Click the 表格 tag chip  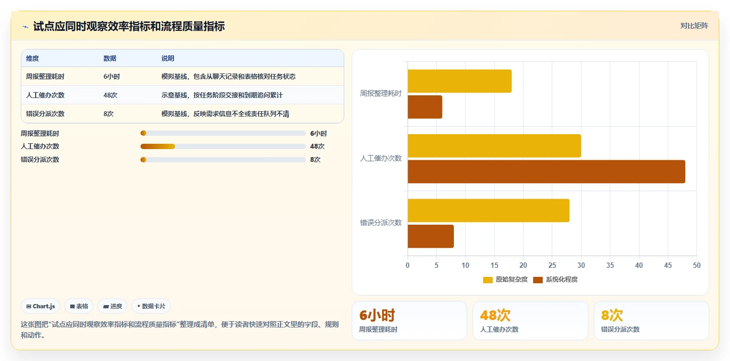[79, 306]
